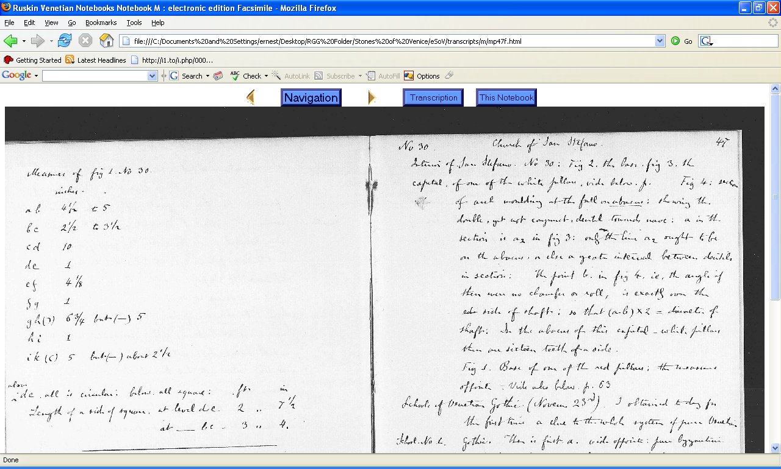
Task: Click the vertical page scrollbar
Action: tap(775, 268)
